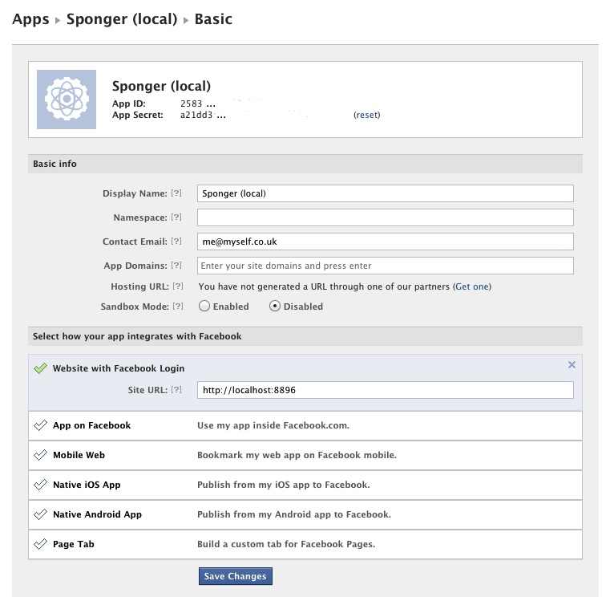Image resolution: width=606 pixels, height=597 pixels.
Task: Click the checkmark icon beside Native iOS App
Action: click(40, 485)
